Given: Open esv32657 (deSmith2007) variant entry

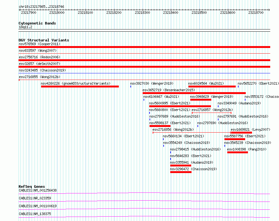Looking at the screenshot, I should click(x=39, y=64).
